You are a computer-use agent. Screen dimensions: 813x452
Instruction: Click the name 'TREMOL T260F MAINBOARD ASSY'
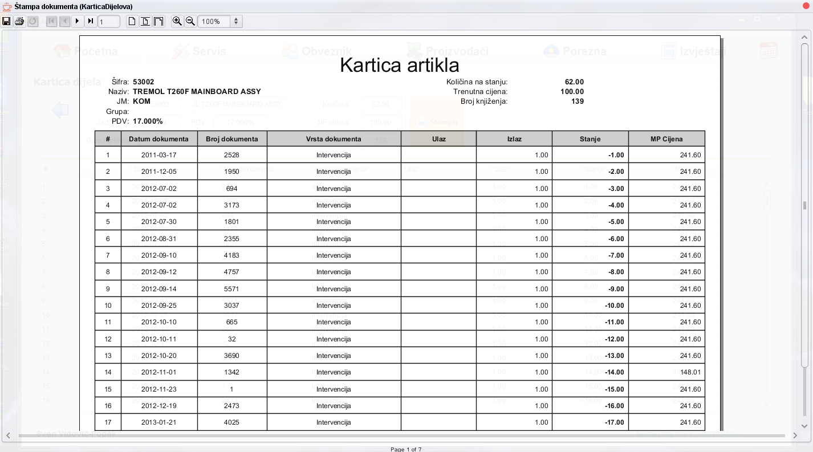tap(197, 91)
